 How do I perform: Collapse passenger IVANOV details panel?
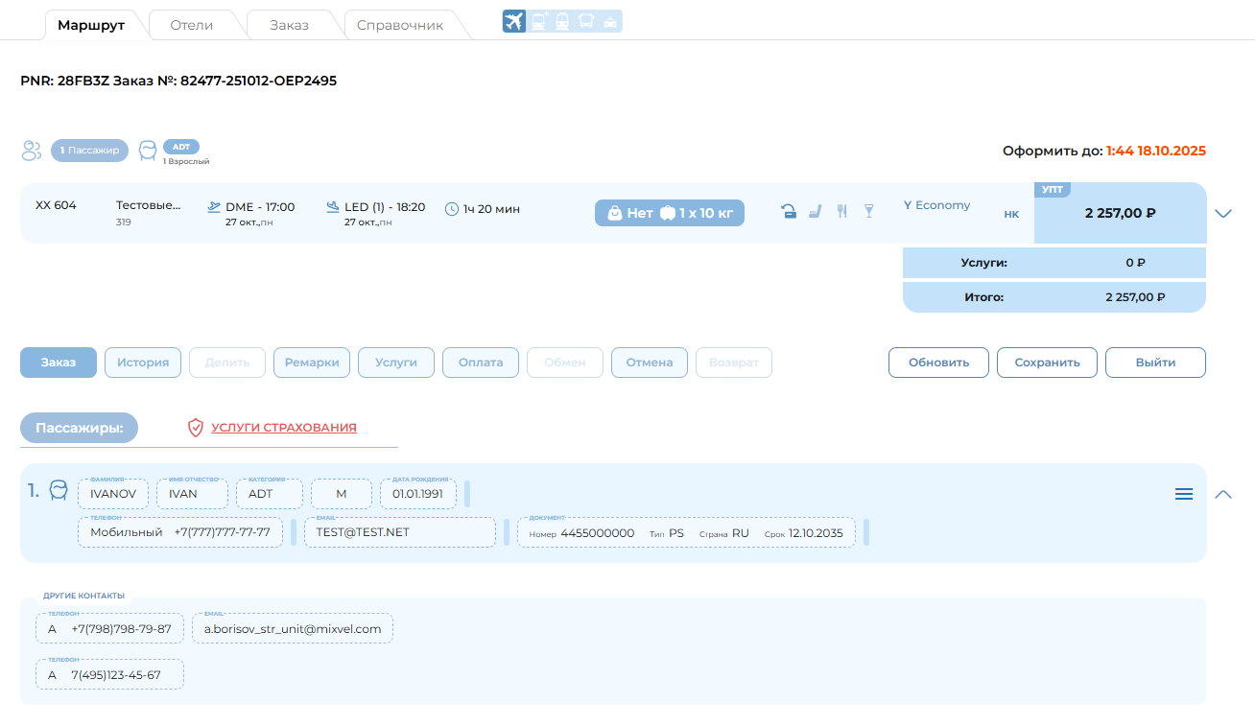tap(1222, 494)
